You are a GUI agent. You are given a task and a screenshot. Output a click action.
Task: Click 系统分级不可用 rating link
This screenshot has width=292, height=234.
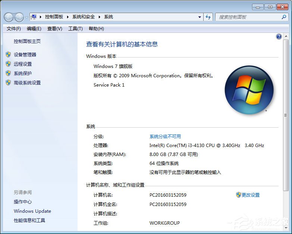point(165,137)
